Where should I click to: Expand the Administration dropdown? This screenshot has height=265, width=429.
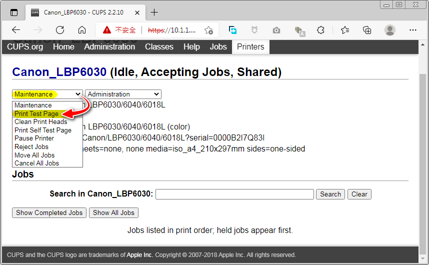pyautogui.click(x=123, y=94)
